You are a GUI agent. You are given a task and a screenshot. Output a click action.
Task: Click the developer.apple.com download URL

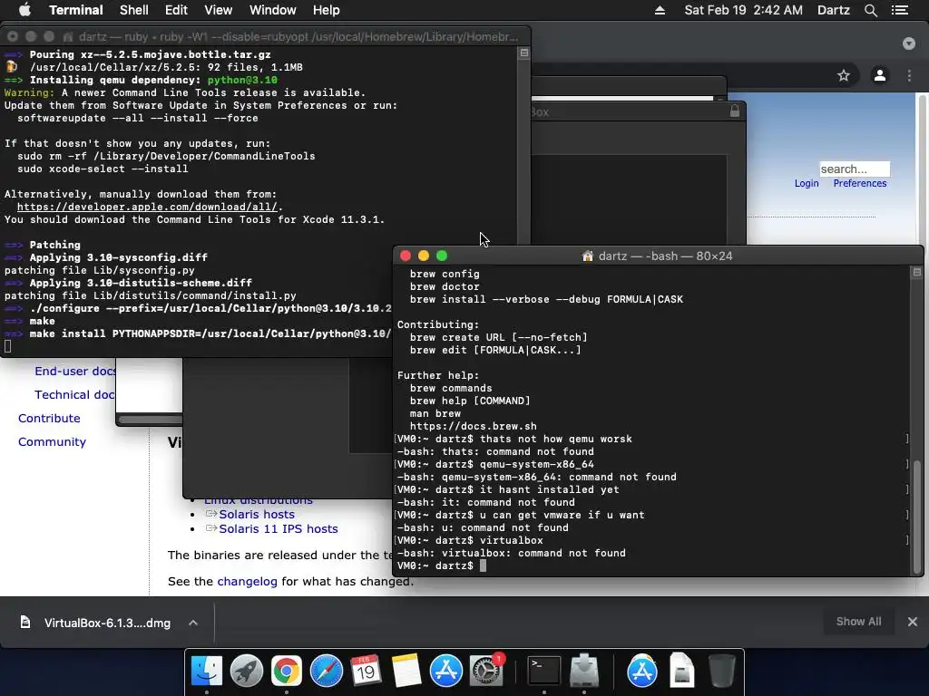tap(147, 207)
